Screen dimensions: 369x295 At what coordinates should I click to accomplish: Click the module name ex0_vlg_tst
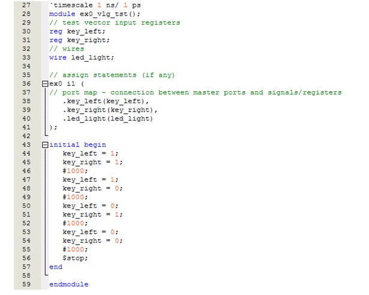100,14
